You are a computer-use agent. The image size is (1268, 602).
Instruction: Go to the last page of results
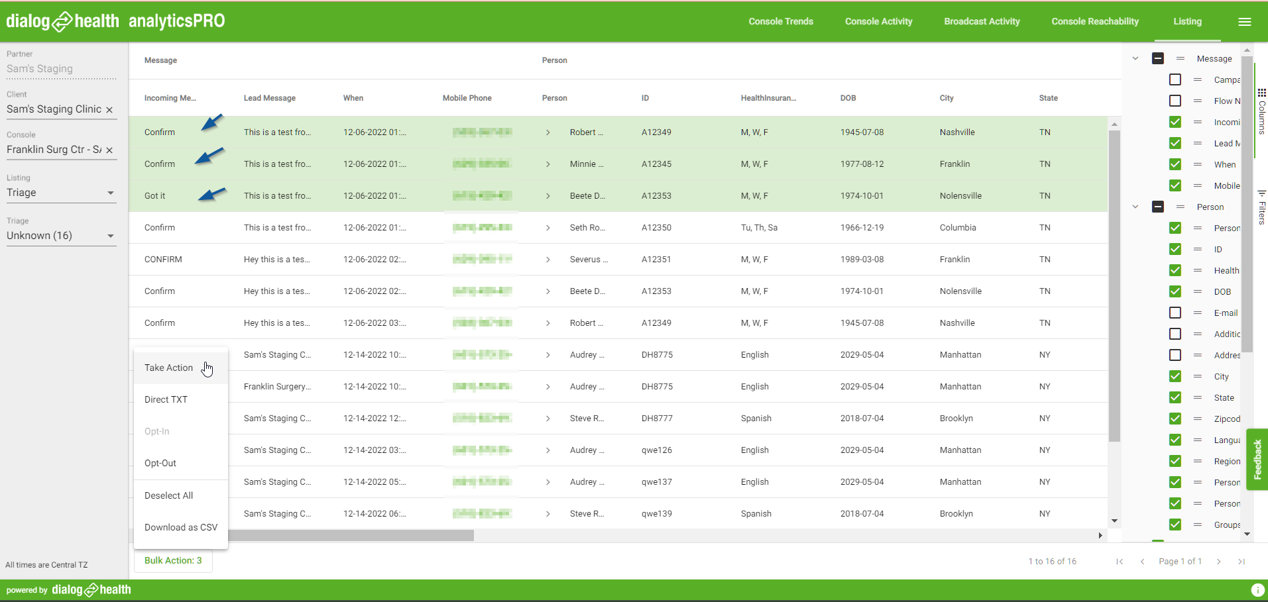tap(1241, 562)
